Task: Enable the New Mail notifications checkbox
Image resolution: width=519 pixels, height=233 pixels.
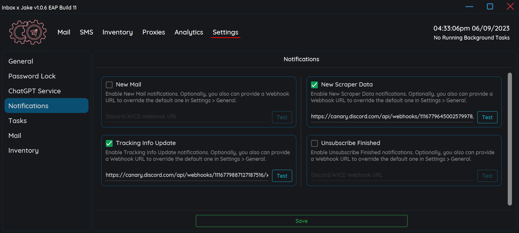Action: (109, 85)
